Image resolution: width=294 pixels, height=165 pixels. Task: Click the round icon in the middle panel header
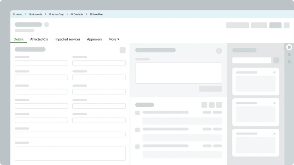(219, 51)
